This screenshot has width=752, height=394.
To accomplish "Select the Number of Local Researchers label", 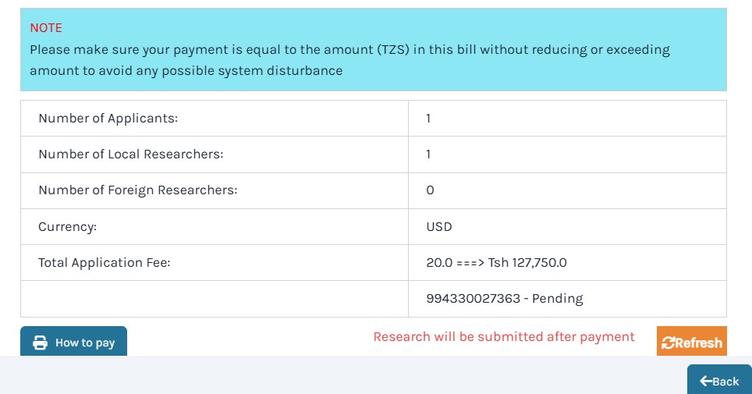I will click(131, 154).
